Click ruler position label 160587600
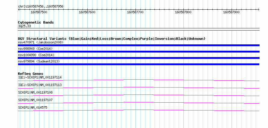 (87, 12)
